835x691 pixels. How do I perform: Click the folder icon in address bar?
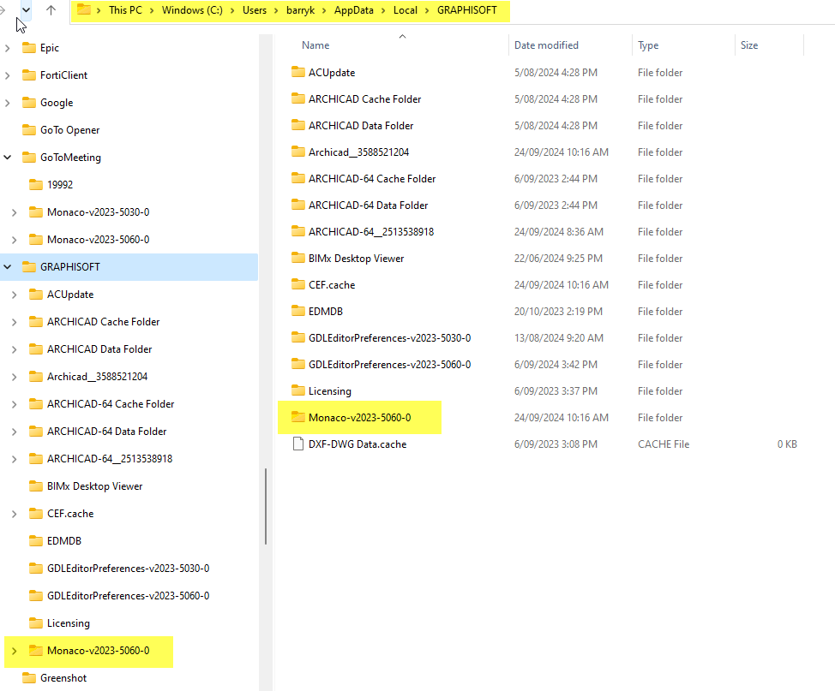(84, 9)
